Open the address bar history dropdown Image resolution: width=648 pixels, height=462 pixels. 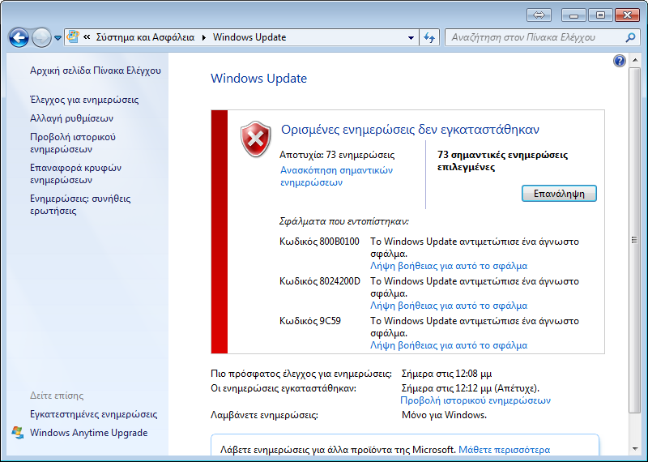pos(411,37)
